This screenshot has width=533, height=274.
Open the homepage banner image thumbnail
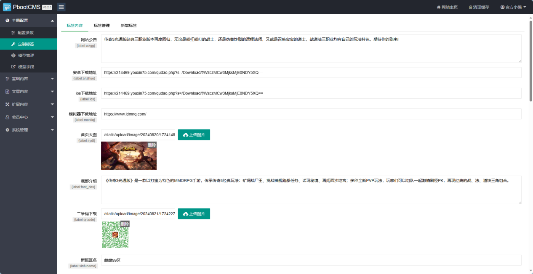click(x=129, y=156)
